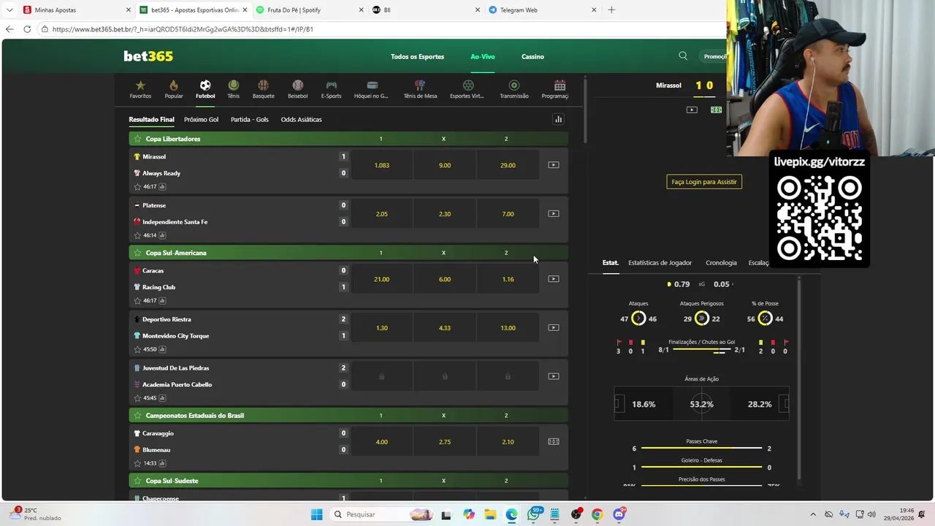Open the Hóquei no Gelo category
This screenshot has height=526, width=935.
371,90
